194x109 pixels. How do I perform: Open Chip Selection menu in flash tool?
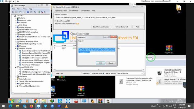pos(85,11)
